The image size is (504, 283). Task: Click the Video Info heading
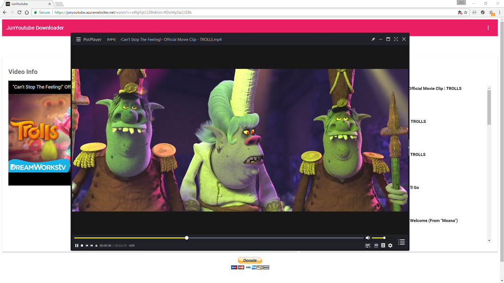[x=23, y=72]
